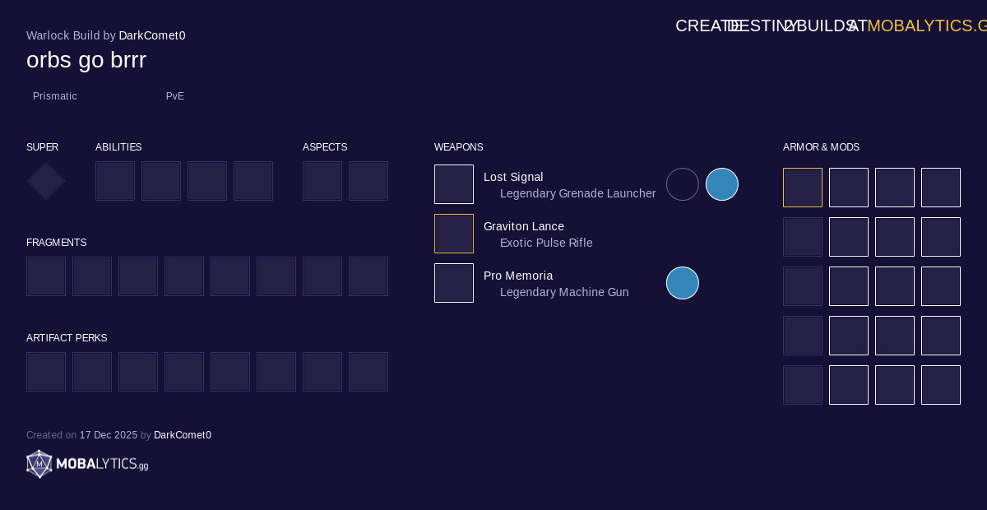
Task: Click the blue perk circle beside Lost Signal
Action: (x=722, y=184)
